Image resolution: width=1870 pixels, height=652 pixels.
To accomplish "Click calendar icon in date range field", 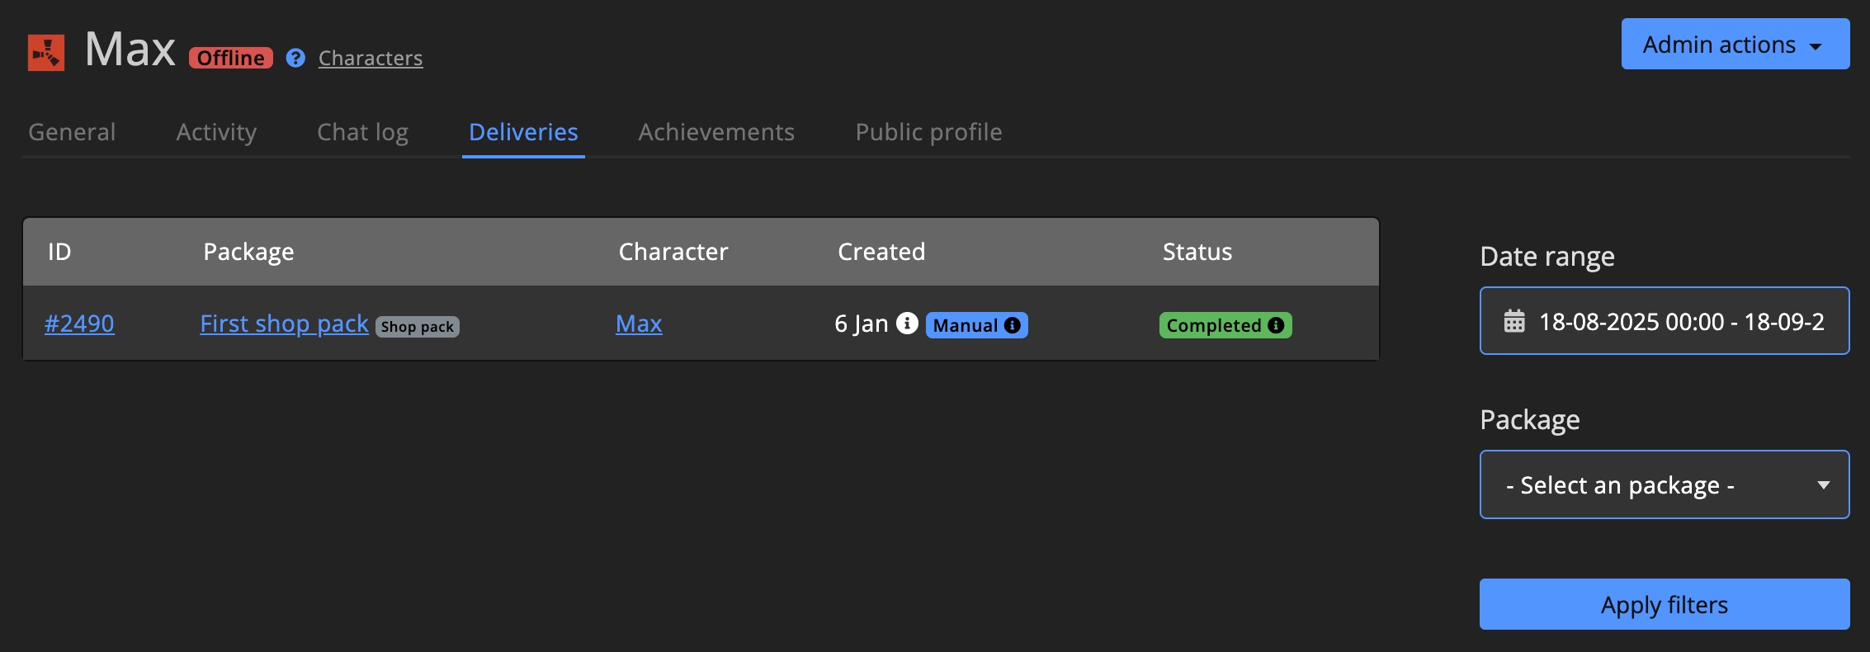I will [1514, 321].
